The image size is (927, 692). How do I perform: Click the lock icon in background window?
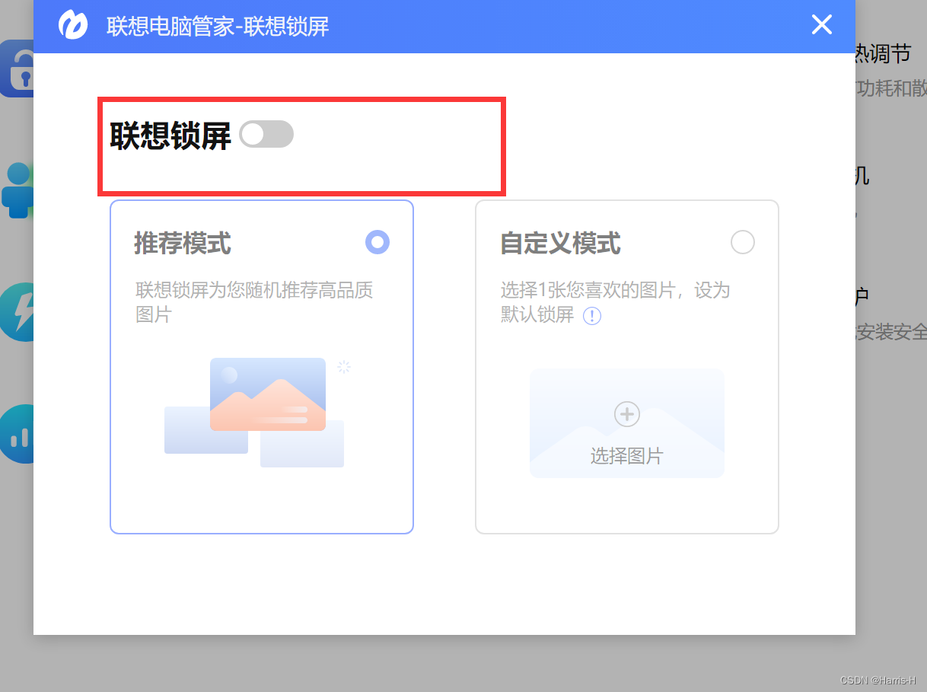(17, 69)
